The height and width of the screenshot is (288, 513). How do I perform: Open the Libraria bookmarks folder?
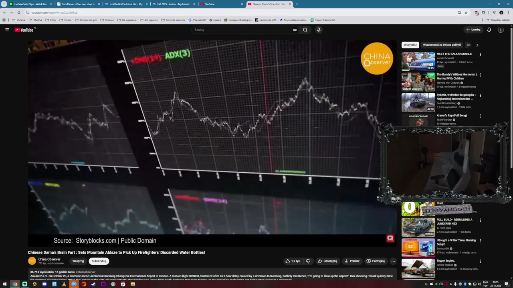(x=18, y=20)
